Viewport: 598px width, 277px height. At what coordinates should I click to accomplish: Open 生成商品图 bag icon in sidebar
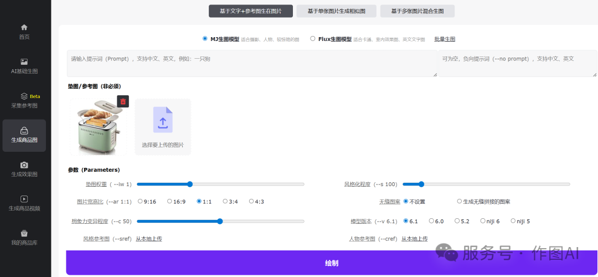point(24,131)
